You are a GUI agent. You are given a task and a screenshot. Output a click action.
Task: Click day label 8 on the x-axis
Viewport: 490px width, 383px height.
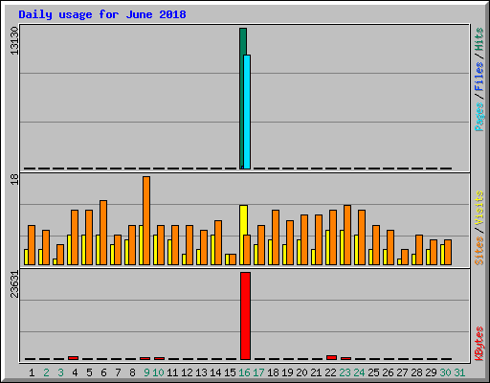[132, 372]
